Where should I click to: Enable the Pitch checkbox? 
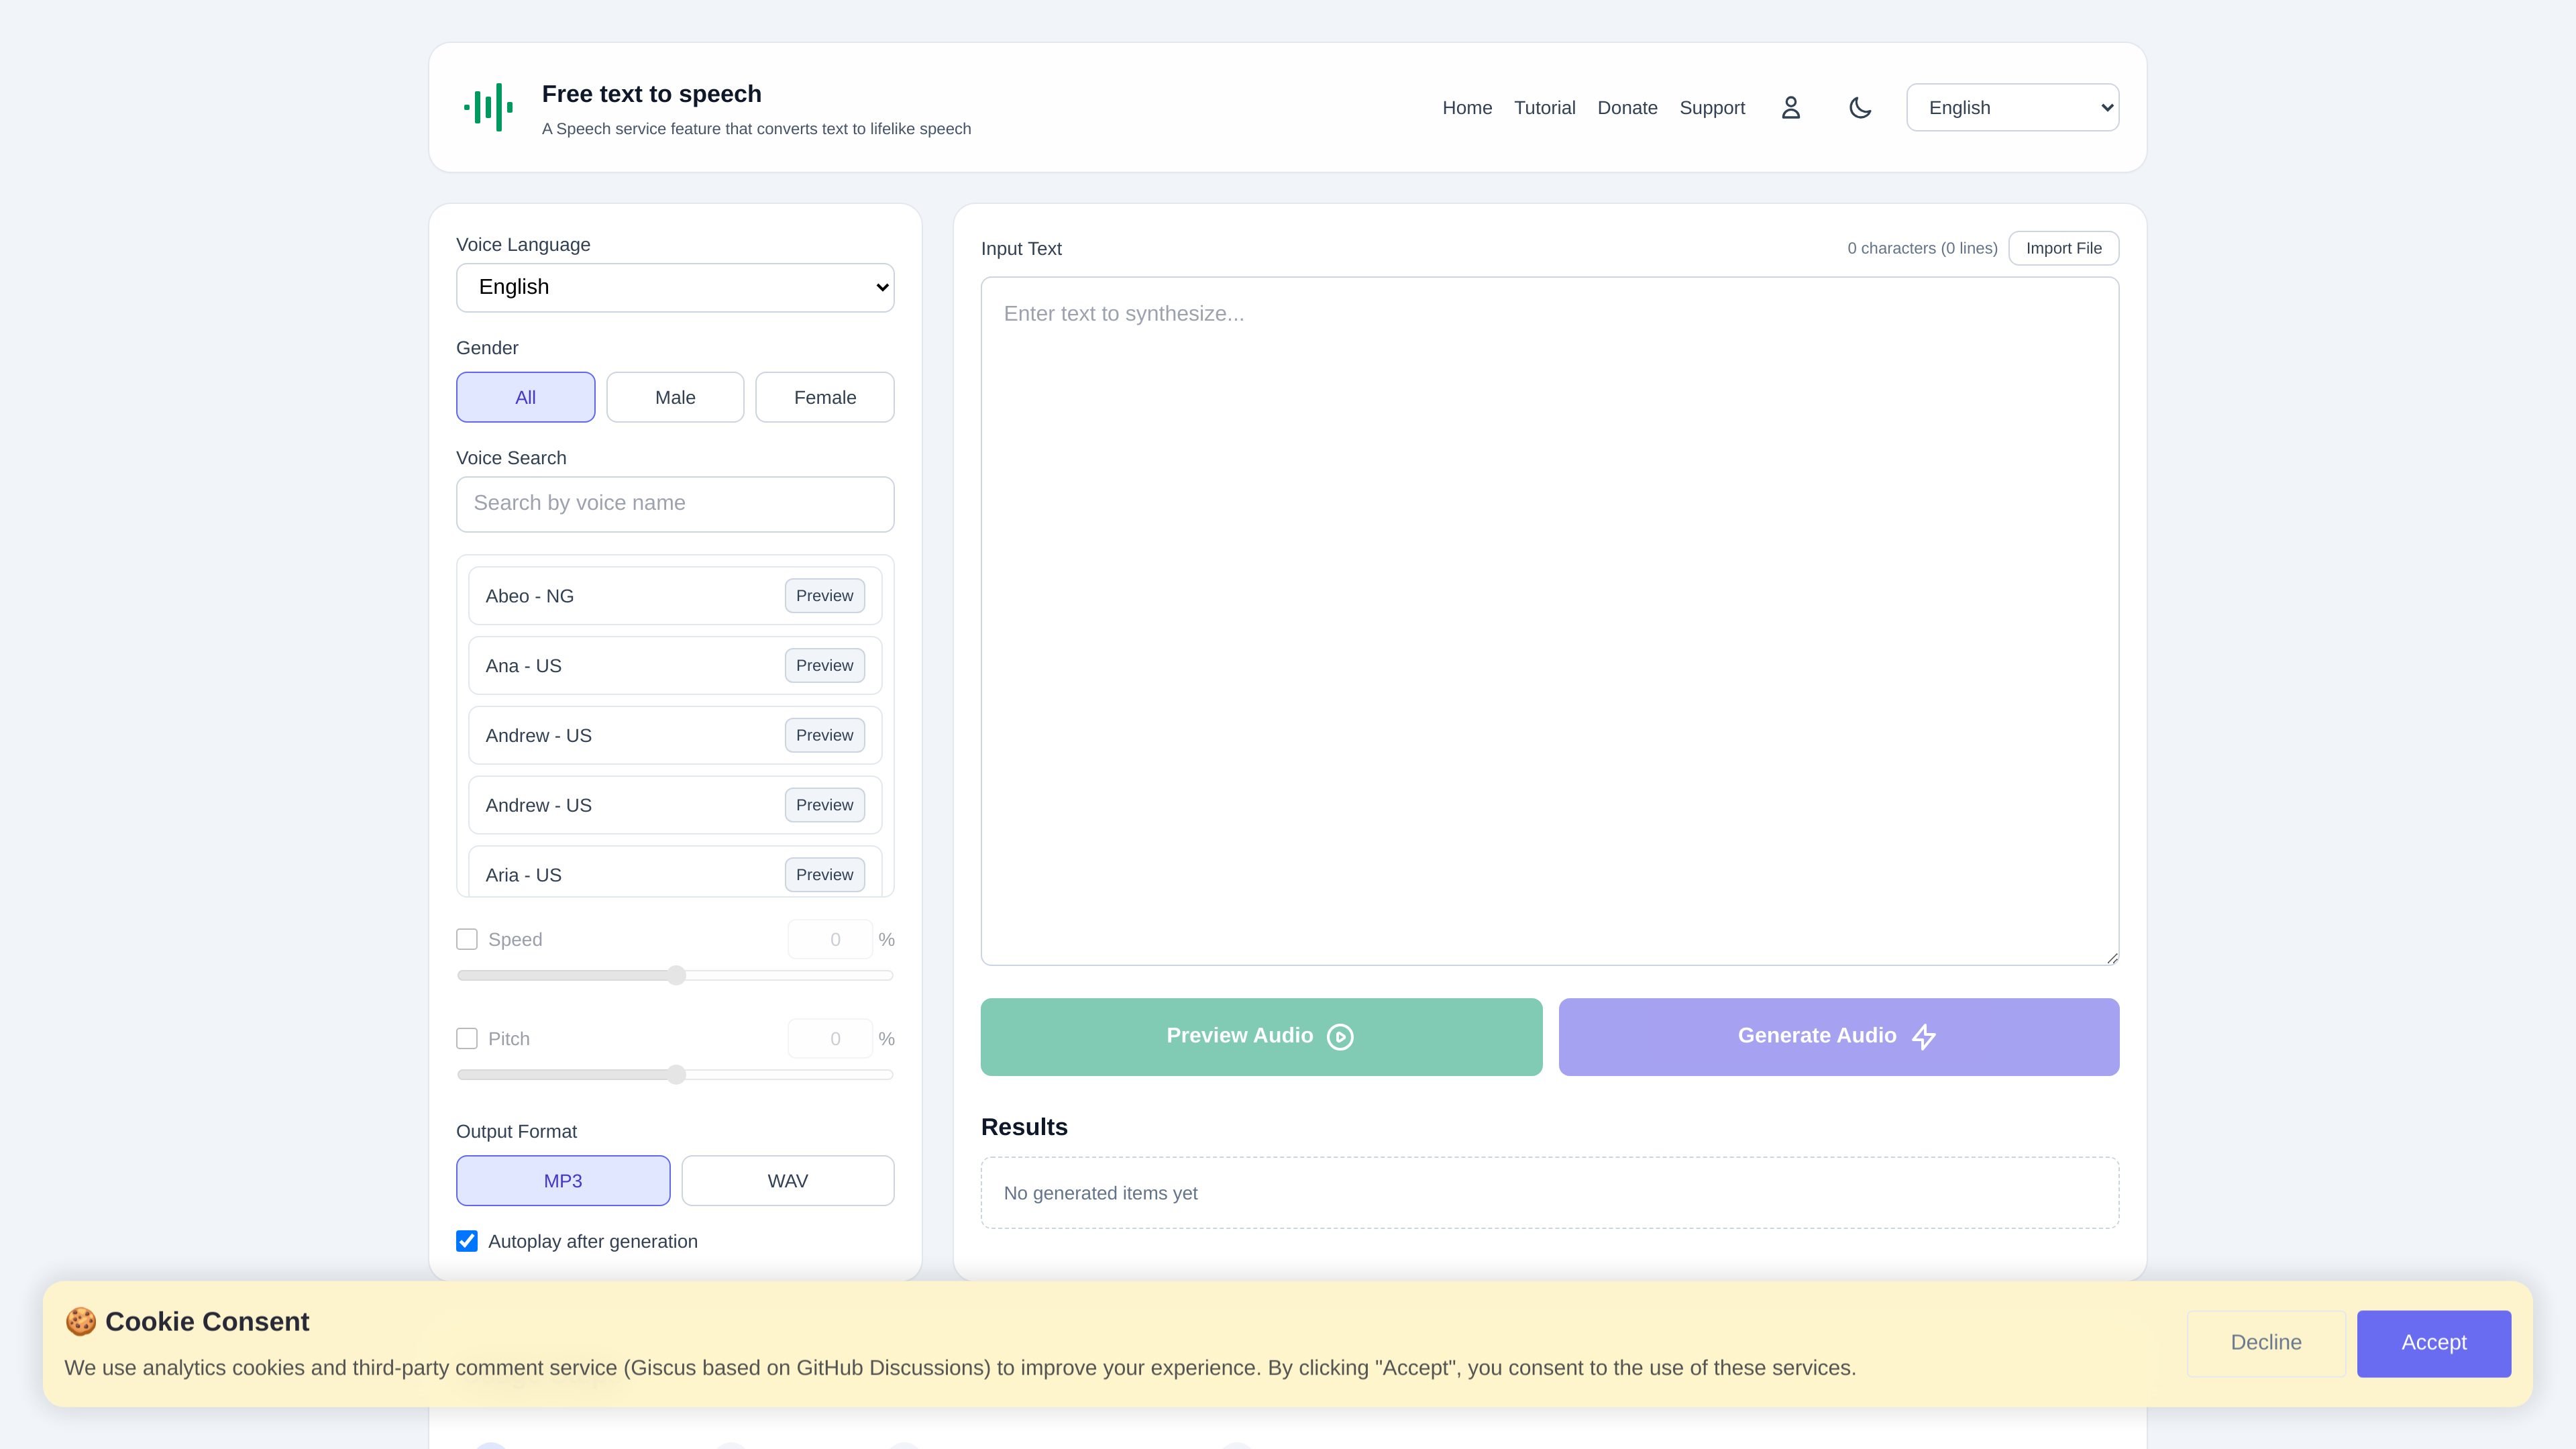466,1038
